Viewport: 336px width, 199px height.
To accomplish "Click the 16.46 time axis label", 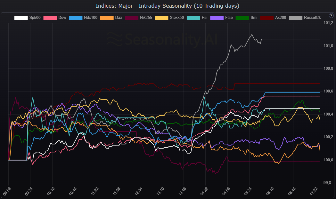I will click(x=291, y=191).
